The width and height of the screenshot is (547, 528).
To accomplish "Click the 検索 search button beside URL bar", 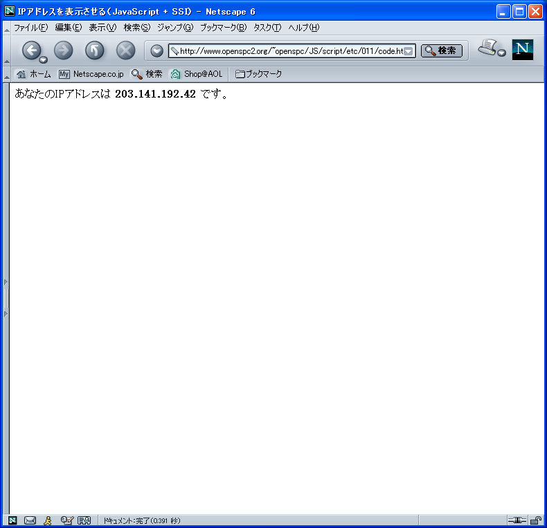I will point(441,51).
